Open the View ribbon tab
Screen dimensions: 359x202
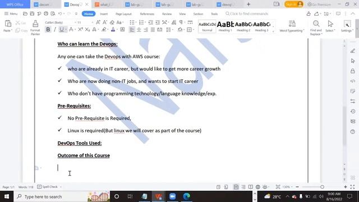182,14
